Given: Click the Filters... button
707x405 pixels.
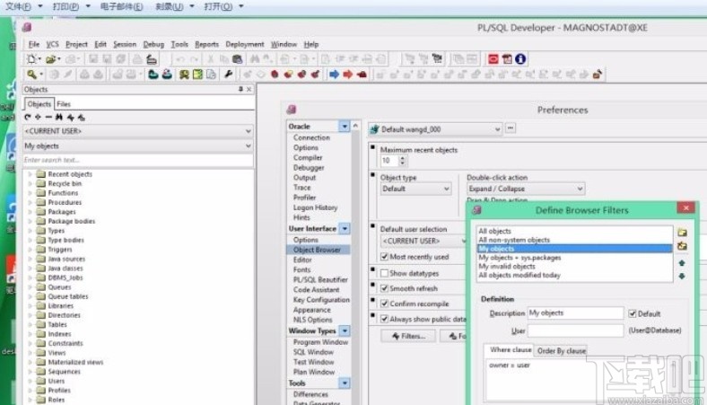Looking at the screenshot, I should click(408, 337).
